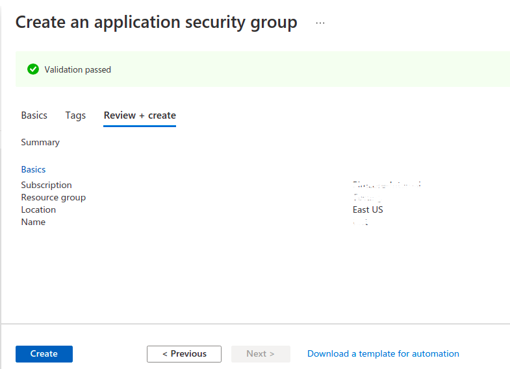The width and height of the screenshot is (510, 369).
Task: Click the green validation check icon
Action: [x=33, y=69]
